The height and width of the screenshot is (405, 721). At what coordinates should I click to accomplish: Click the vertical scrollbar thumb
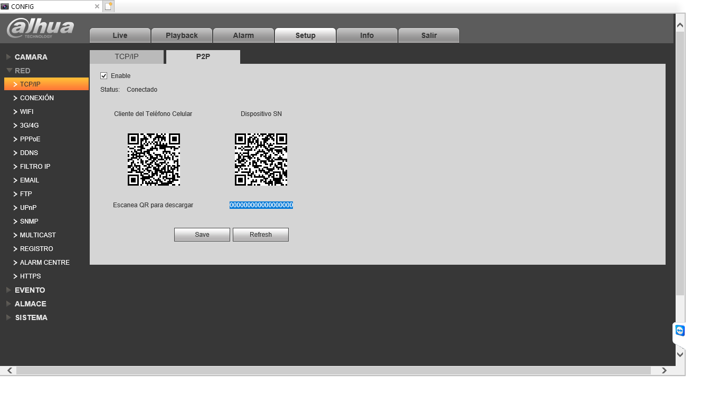[680, 163]
